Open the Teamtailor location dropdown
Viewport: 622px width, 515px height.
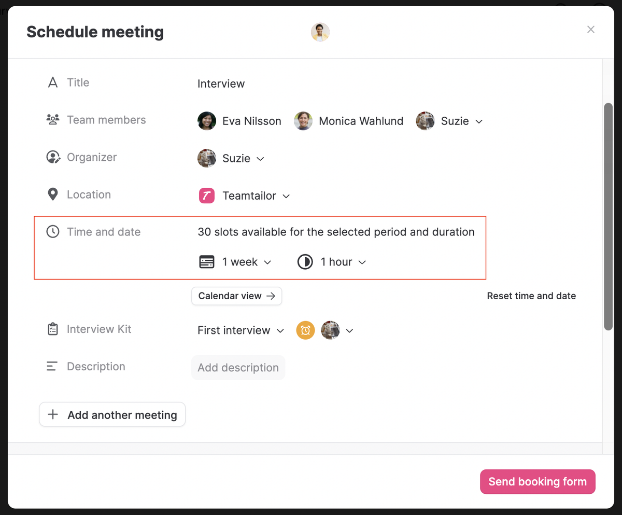(x=286, y=196)
